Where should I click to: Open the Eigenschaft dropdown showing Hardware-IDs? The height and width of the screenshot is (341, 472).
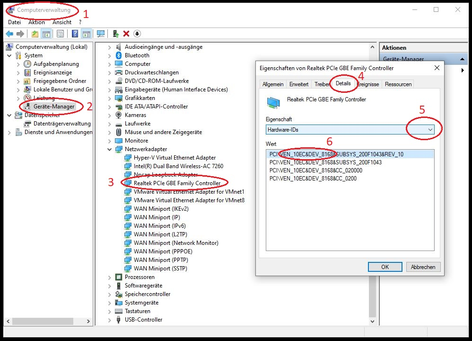[429, 129]
